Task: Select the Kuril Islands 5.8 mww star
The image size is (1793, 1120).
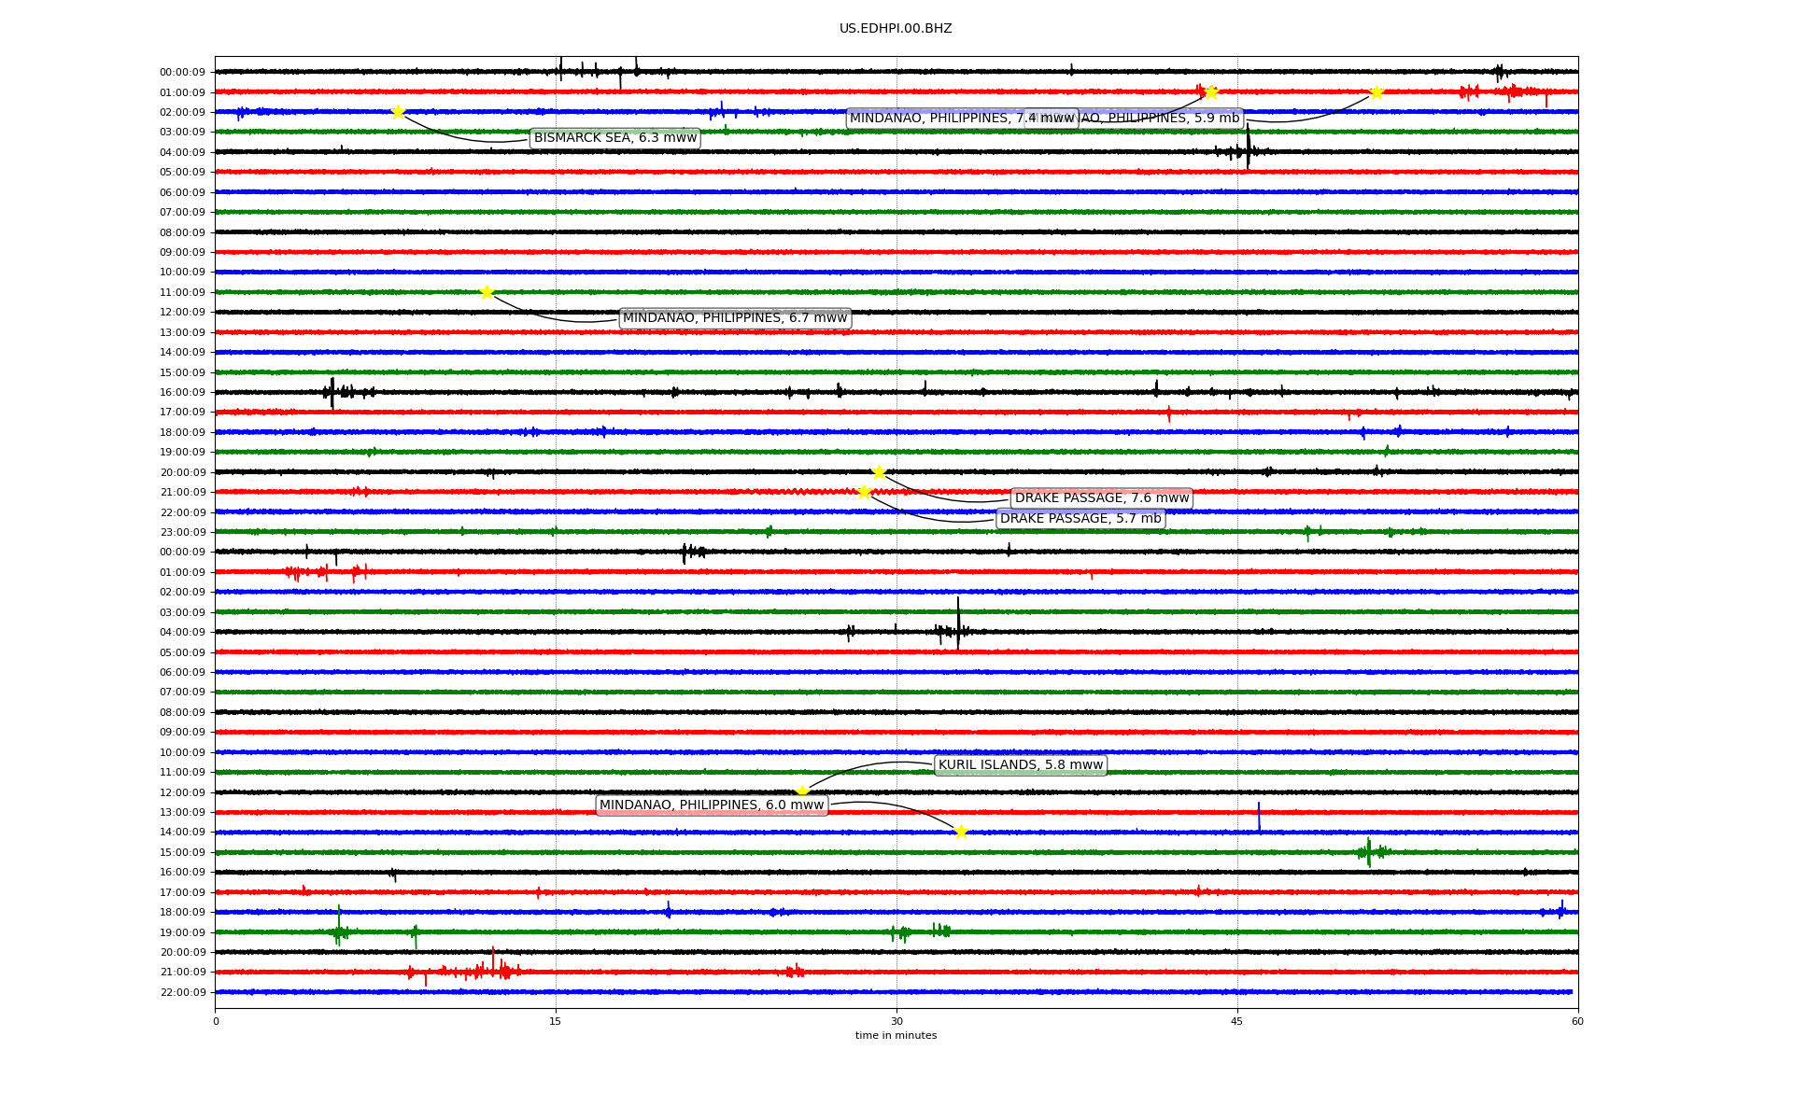Action: pos(801,791)
